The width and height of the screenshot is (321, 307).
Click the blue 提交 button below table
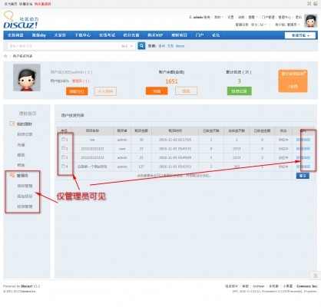click(303, 176)
